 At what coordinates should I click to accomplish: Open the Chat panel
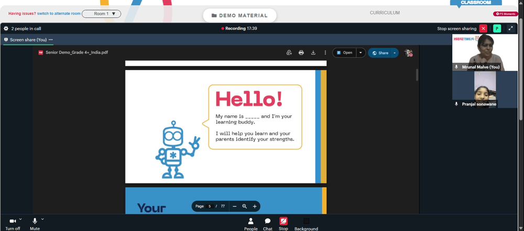click(268, 224)
